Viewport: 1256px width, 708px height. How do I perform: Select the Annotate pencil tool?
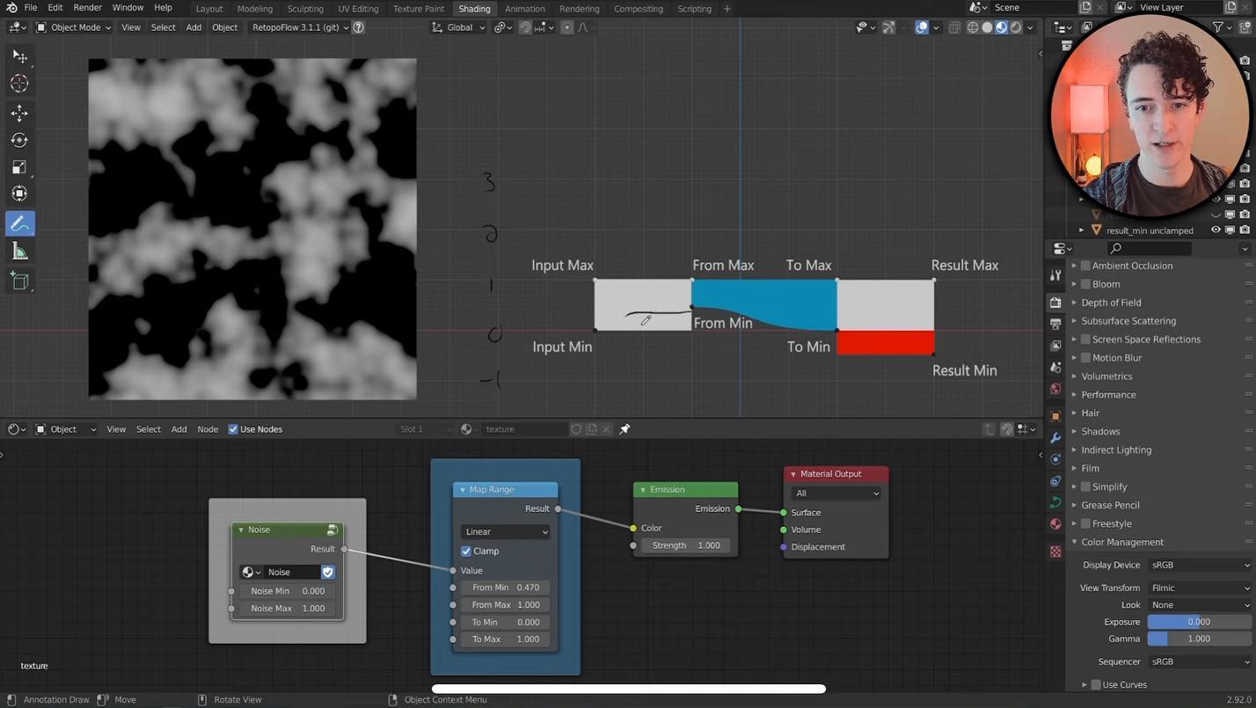coord(19,224)
